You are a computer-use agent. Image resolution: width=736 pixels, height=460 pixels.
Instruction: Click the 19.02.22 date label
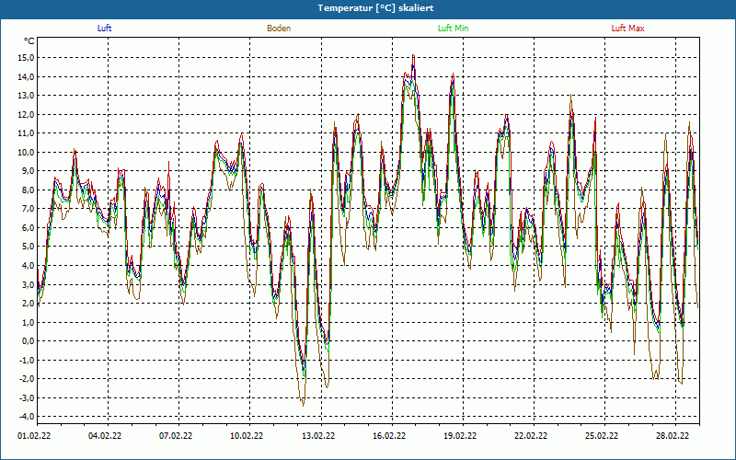(460, 436)
